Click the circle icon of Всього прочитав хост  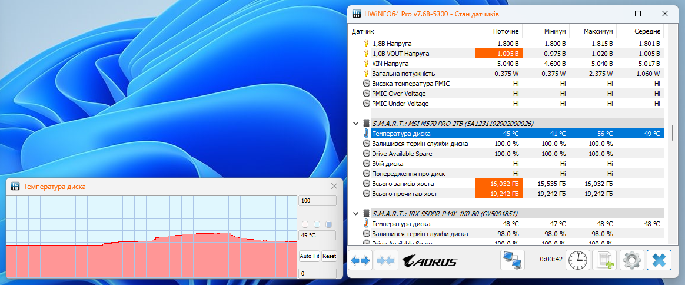[x=367, y=194]
